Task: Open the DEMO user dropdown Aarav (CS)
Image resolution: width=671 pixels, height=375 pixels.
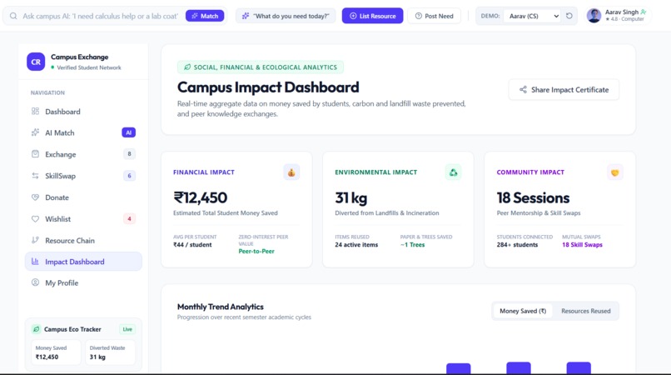Action: 532,16
